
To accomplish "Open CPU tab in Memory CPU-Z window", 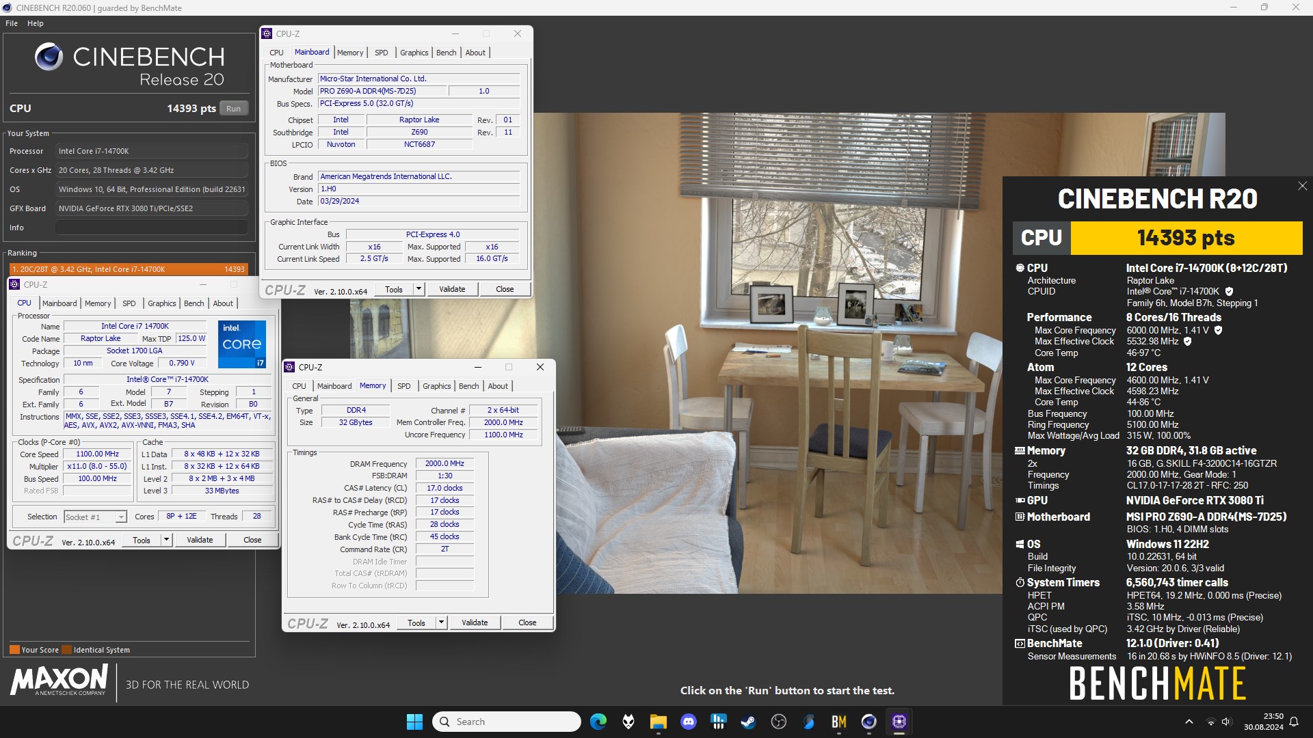I will point(300,386).
